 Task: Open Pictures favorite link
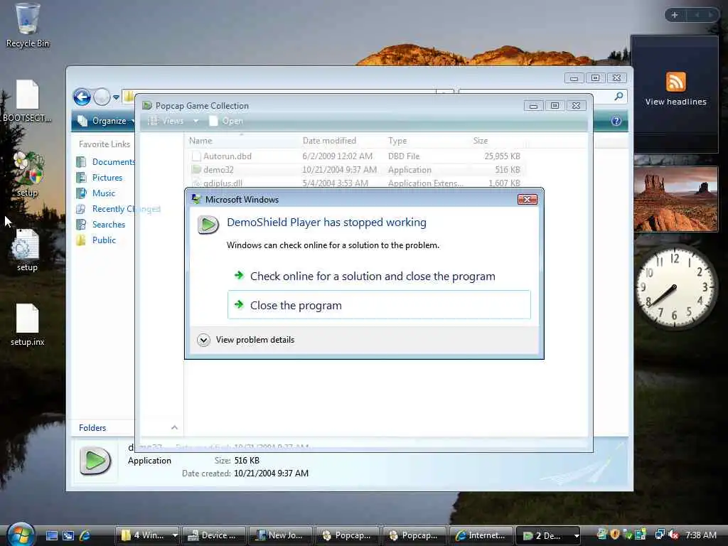pyautogui.click(x=100, y=177)
